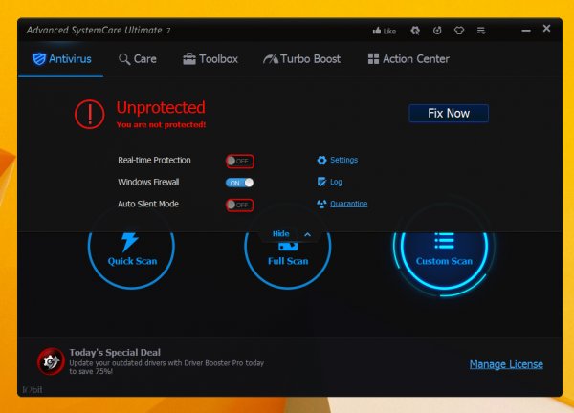Image resolution: width=574 pixels, height=413 pixels.
Task: Click the Real-time Protection label
Action: (x=154, y=161)
